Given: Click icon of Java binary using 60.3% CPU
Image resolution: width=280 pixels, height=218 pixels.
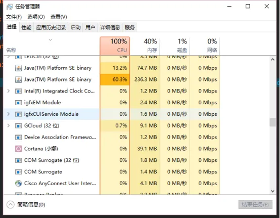Looking at the screenshot, I should (18, 79).
